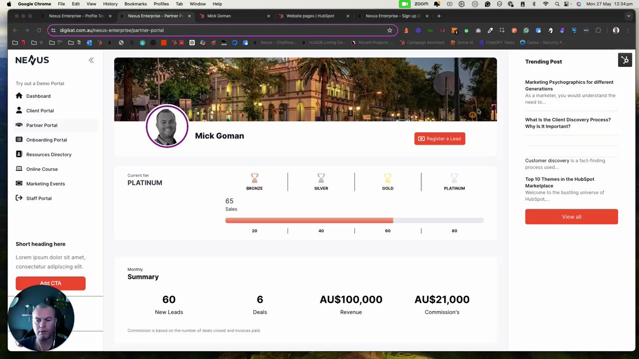Click the Bronze trophy icon
This screenshot has height=359, width=639.
pos(255,179)
